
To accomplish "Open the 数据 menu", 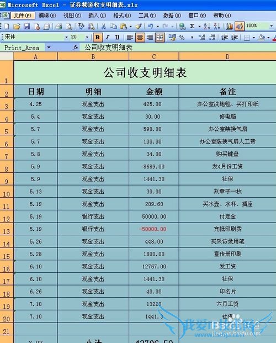I will [172, 15].
